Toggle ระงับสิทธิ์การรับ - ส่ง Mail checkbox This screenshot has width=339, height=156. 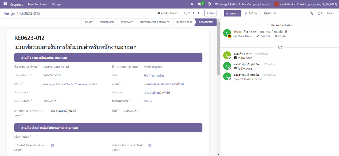click(150, 145)
